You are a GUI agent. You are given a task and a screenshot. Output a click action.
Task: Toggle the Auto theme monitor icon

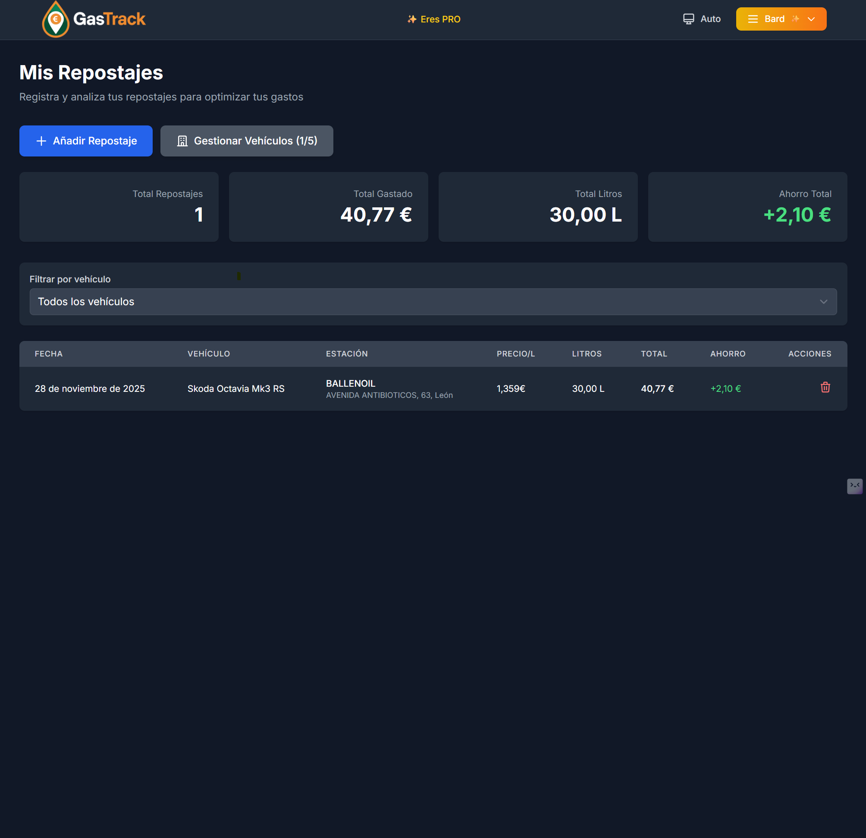click(x=688, y=19)
